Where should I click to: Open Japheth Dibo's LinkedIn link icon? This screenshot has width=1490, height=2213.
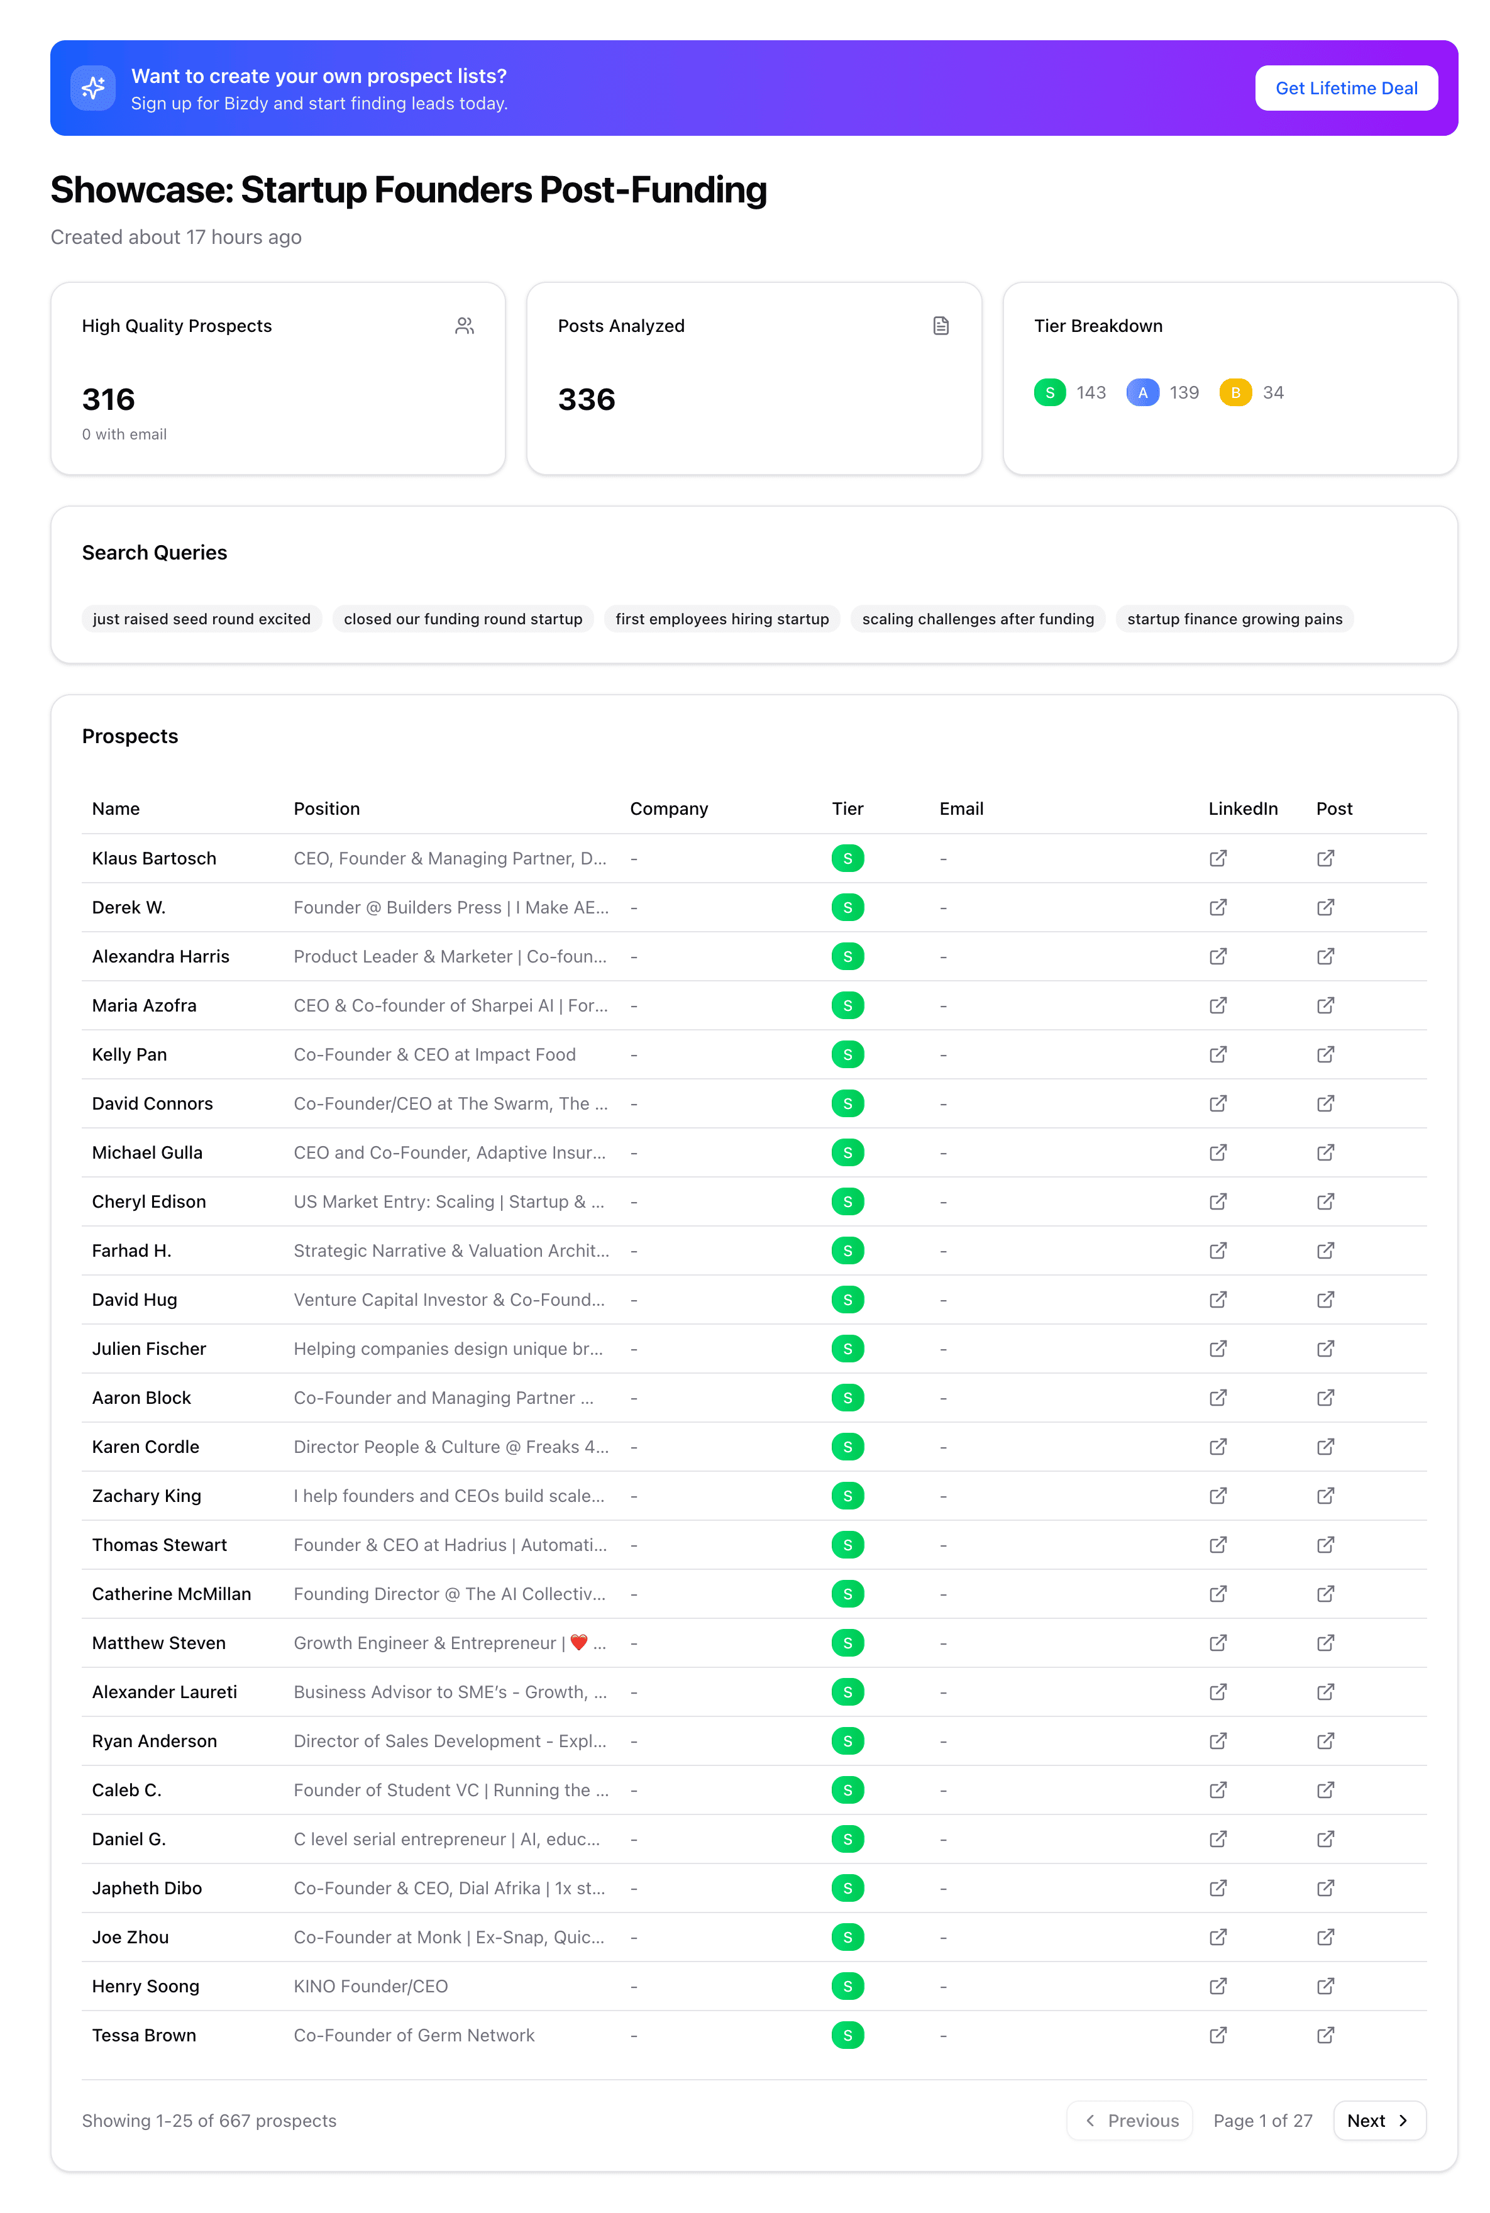(1217, 1888)
